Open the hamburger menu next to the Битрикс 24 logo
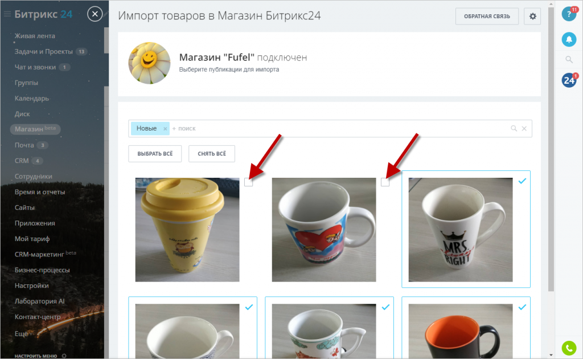Viewport: 583px width, 359px height. (7, 14)
